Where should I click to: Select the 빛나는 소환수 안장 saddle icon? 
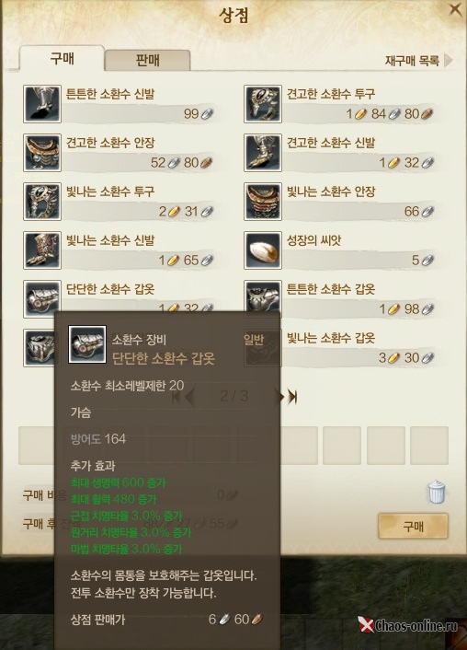[x=263, y=202]
